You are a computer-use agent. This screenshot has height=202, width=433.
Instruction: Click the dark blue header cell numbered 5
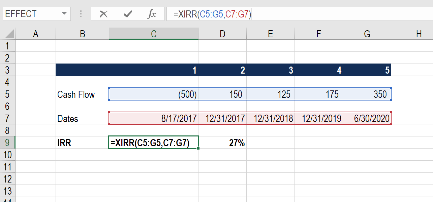coord(367,70)
